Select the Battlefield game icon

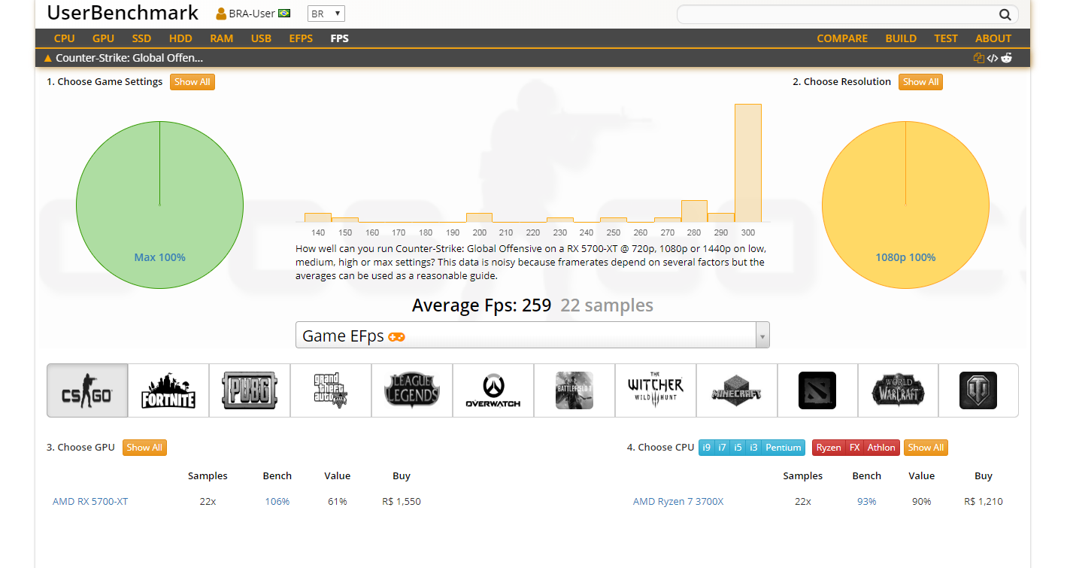pos(574,390)
